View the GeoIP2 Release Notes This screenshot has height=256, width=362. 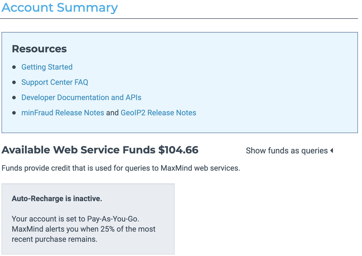pyautogui.click(x=158, y=113)
